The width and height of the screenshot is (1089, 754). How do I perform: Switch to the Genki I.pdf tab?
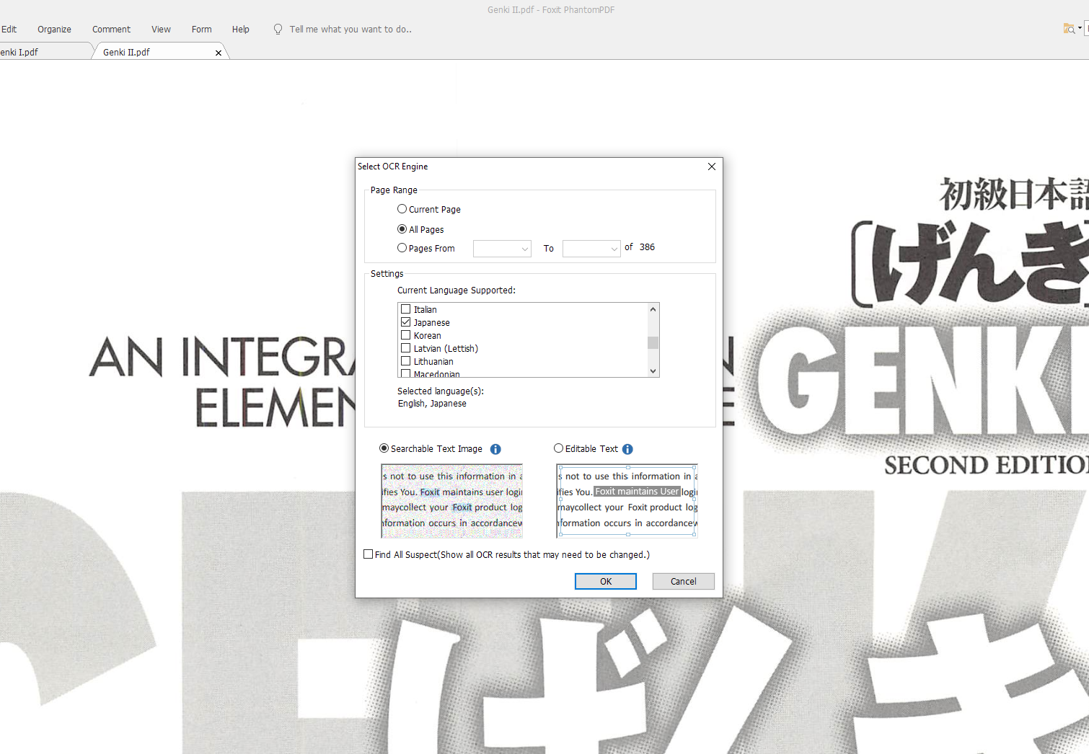(43, 52)
